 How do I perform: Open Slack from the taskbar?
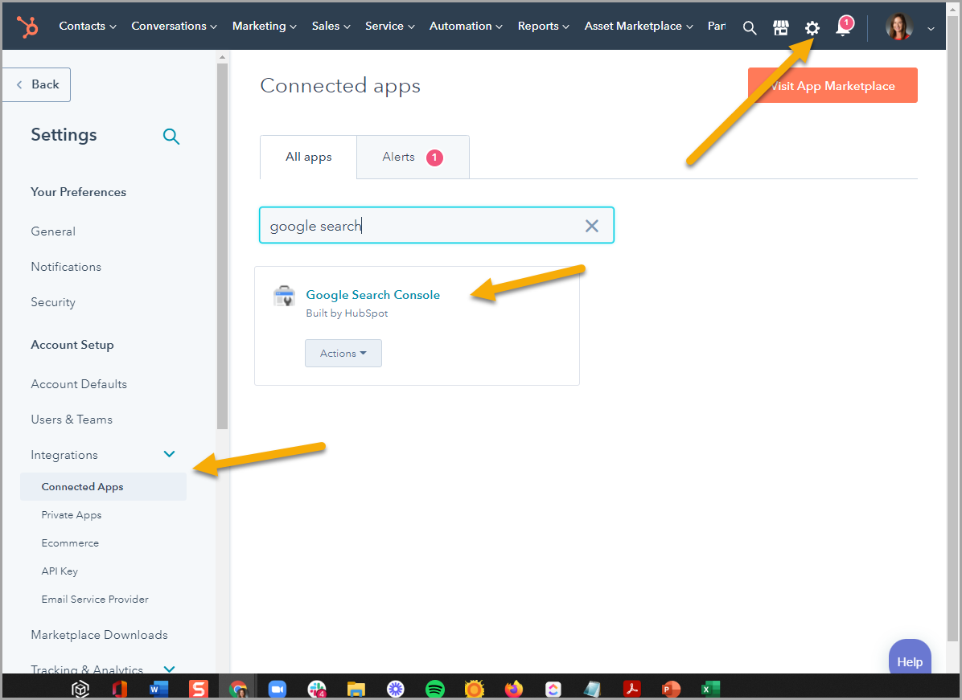pyautogui.click(x=317, y=689)
